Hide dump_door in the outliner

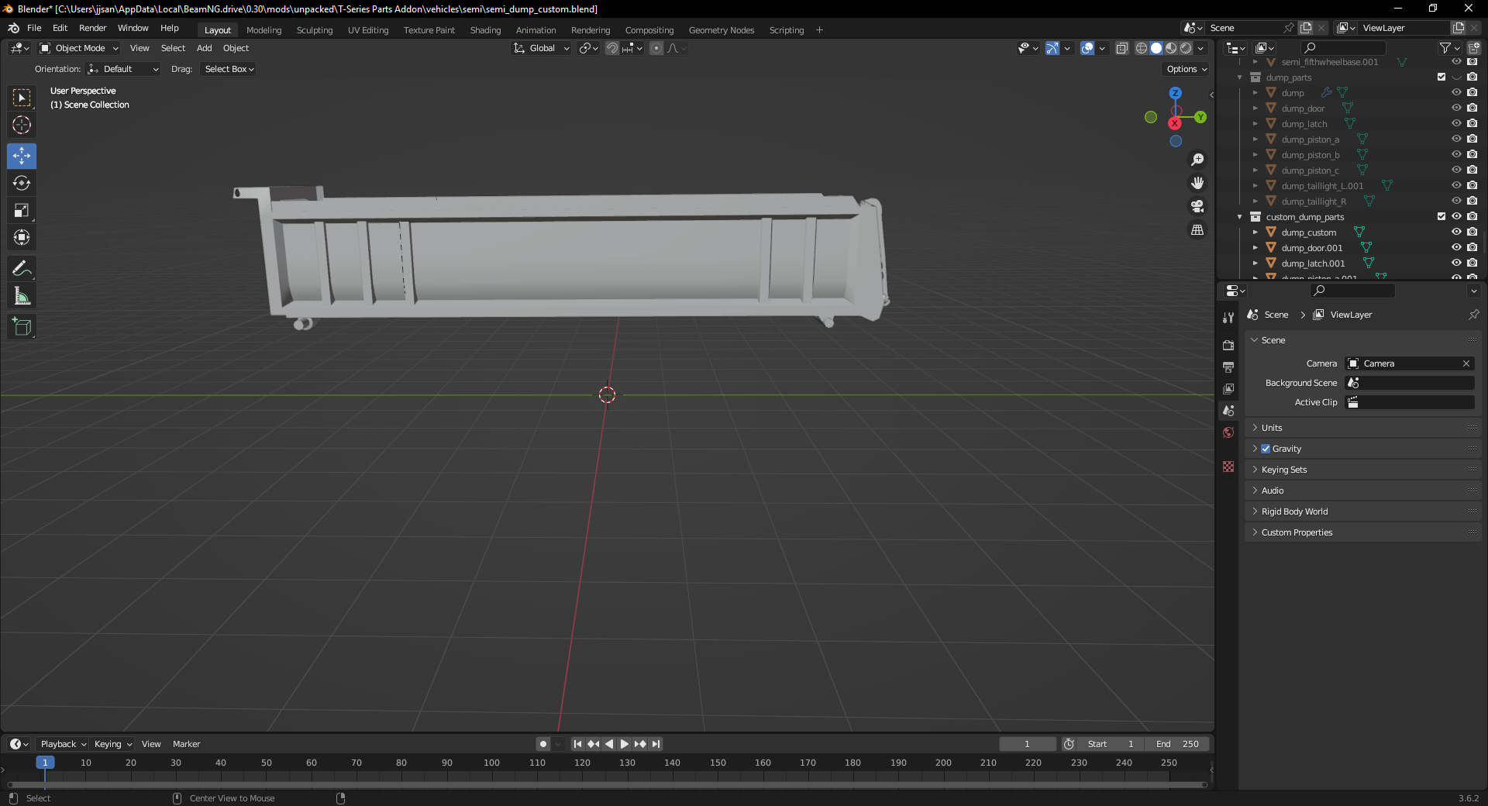1456,108
